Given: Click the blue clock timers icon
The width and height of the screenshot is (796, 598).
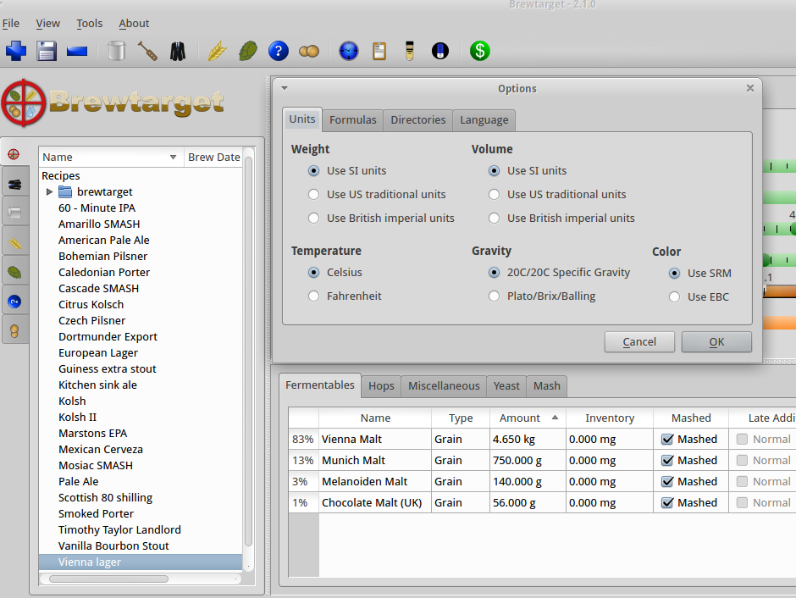Looking at the screenshot, I should (x=349, y=51).
